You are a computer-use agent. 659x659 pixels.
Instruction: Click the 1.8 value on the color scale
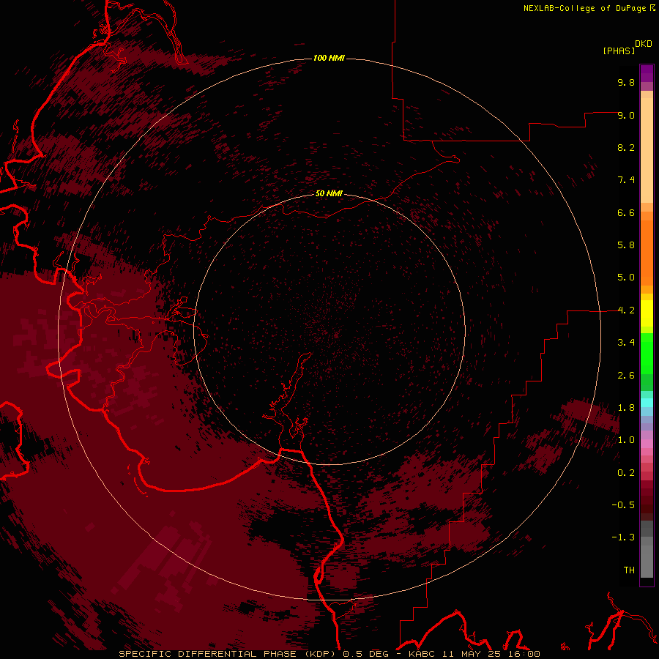click(626, 408)
